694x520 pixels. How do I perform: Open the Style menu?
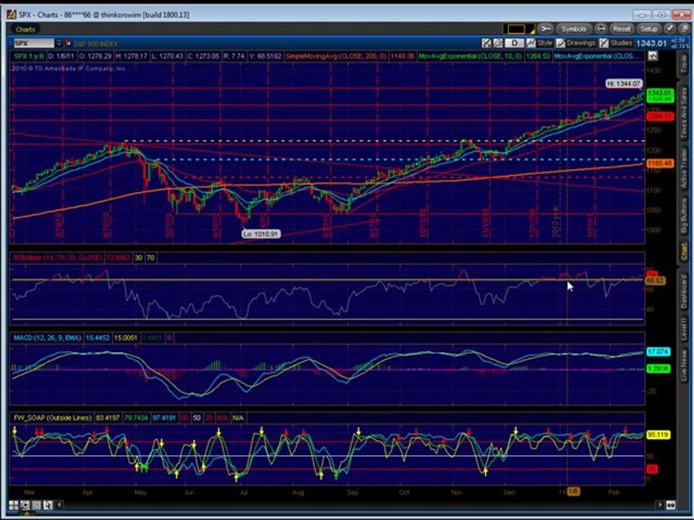click(540, 43)
